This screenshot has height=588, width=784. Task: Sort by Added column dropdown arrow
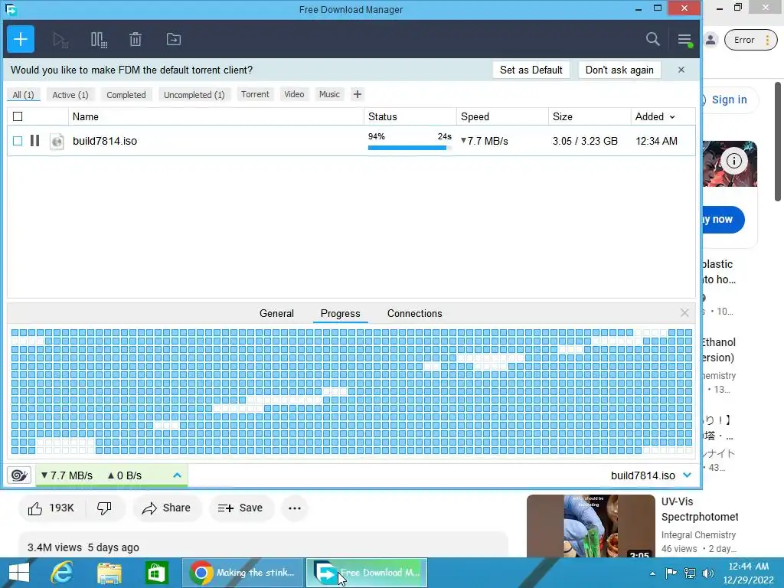672,117
